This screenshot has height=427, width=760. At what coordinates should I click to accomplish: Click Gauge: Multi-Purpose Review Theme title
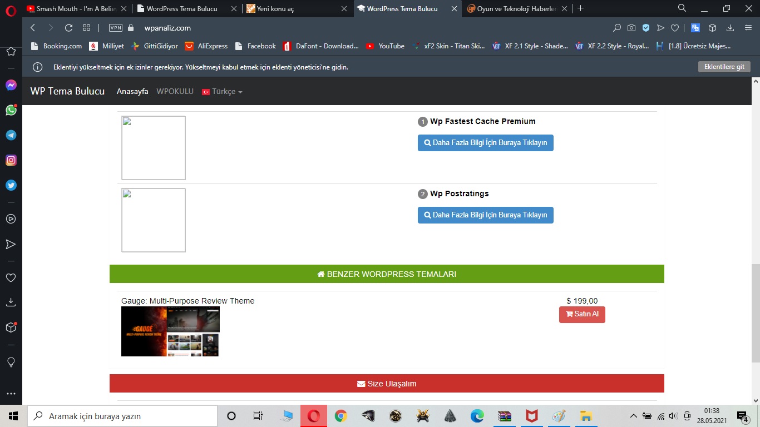[188, 301]
